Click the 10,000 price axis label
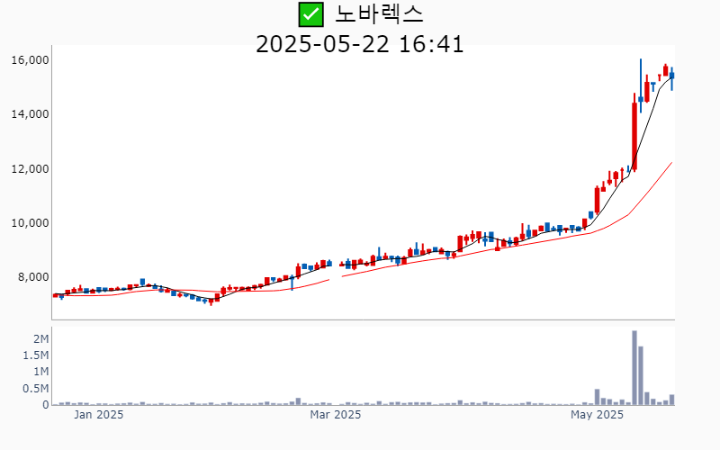This screenshot has width=720, height=450. tap(30, 223)
